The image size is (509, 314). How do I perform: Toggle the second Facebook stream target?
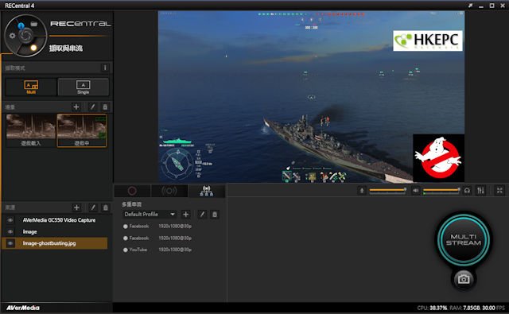pyautogui.click(x=126, y=238)
